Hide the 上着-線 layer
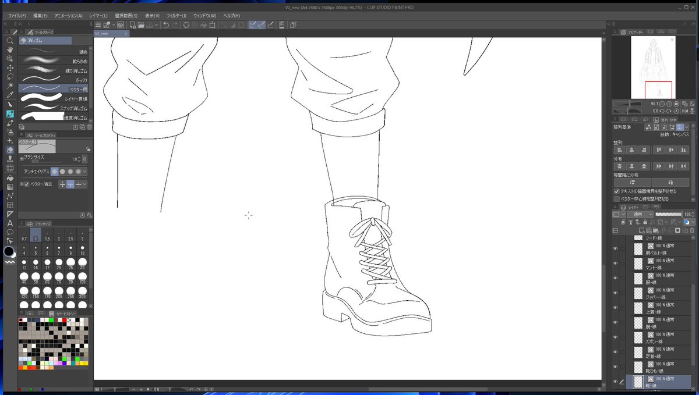 [615, 307]
